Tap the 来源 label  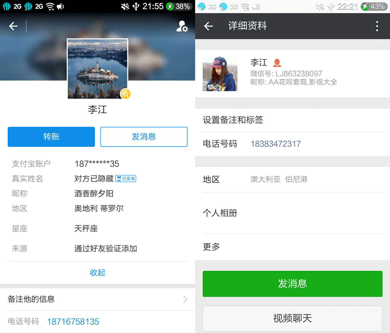click(19, 248)
